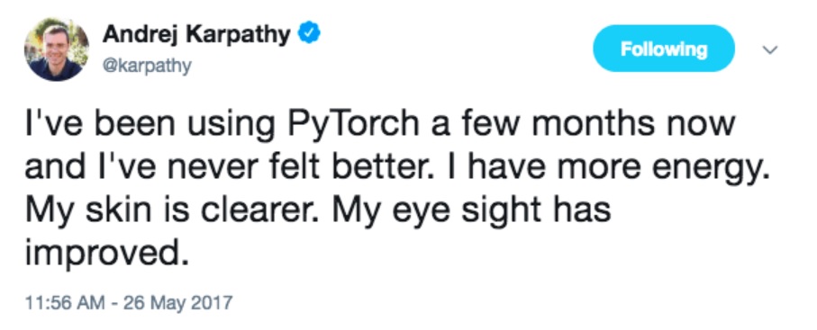Open Andrej Karpathy's profile photo

point(56,49)
